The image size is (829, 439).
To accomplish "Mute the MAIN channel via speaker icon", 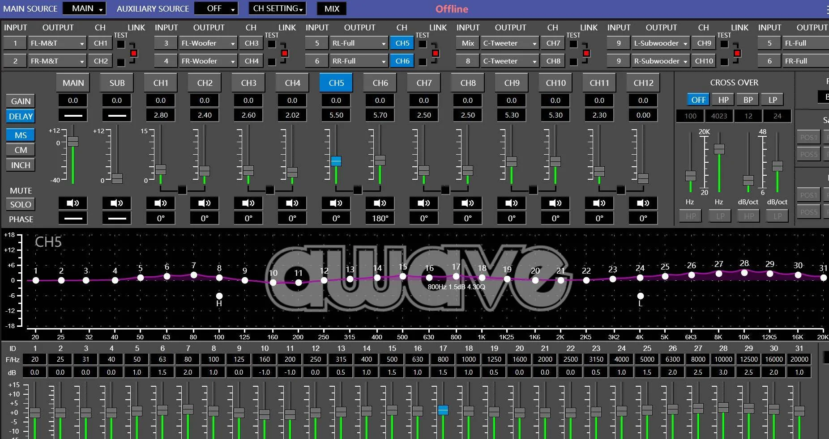I will point(73,203).
